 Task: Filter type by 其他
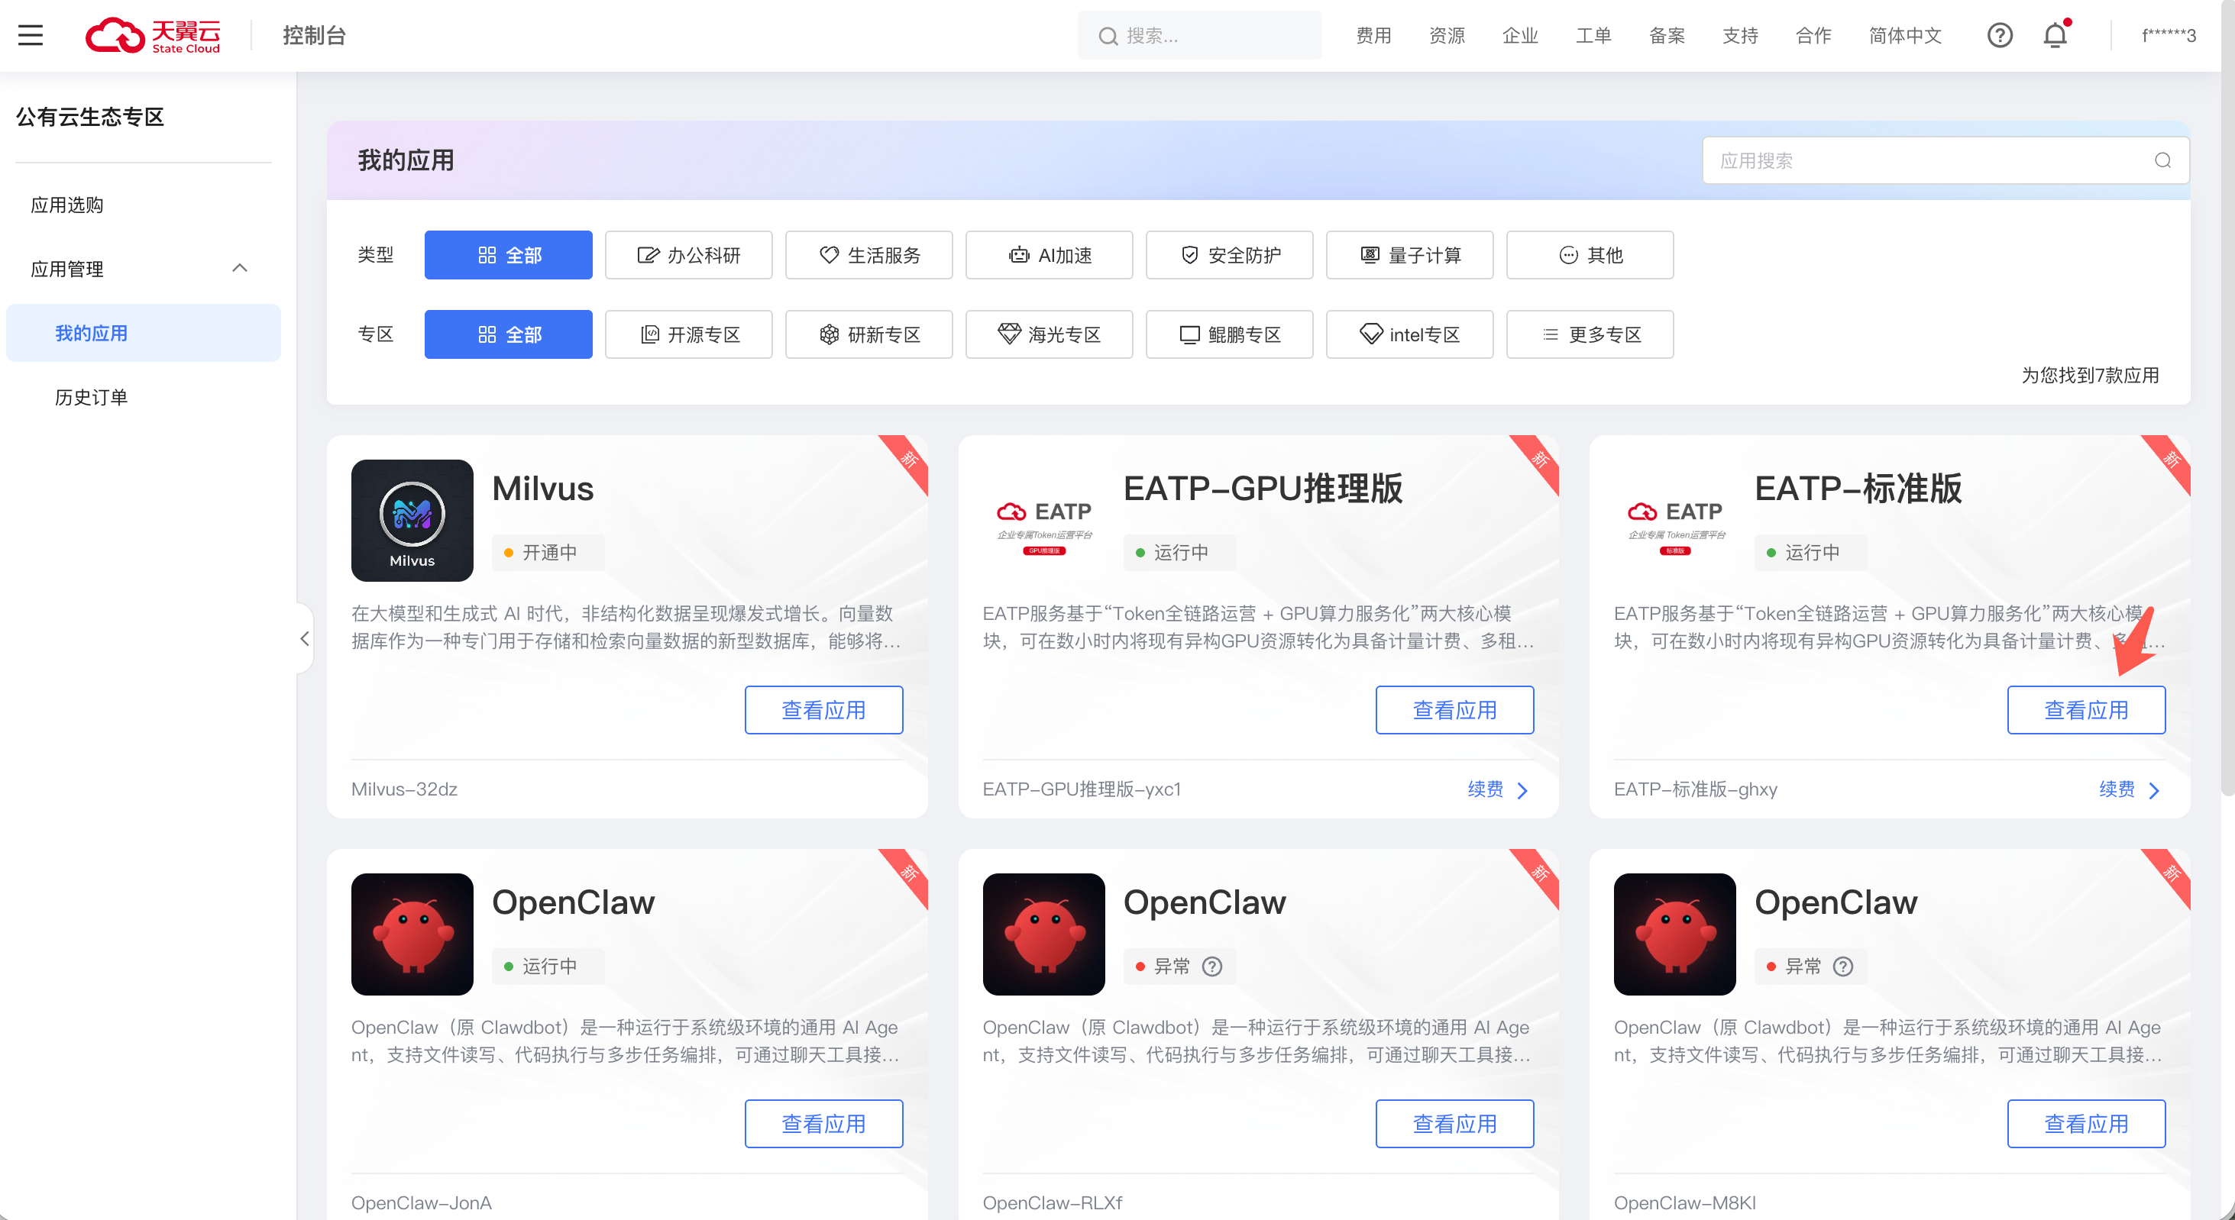point(1590,255)
